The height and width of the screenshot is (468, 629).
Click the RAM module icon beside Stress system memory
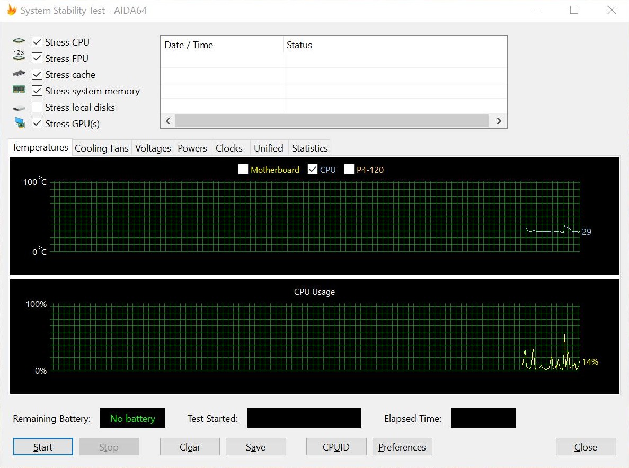(19, 89)
